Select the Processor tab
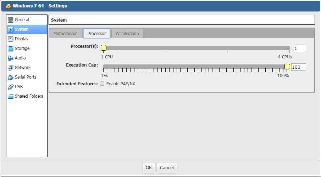The width and height of the screenshot is (321, 177). tap(96, 34)
